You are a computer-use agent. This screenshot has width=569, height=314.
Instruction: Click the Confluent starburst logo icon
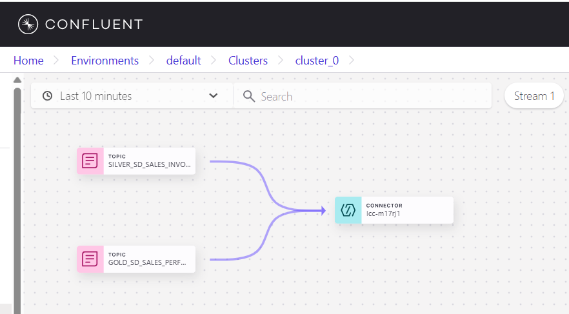[28, 25]
